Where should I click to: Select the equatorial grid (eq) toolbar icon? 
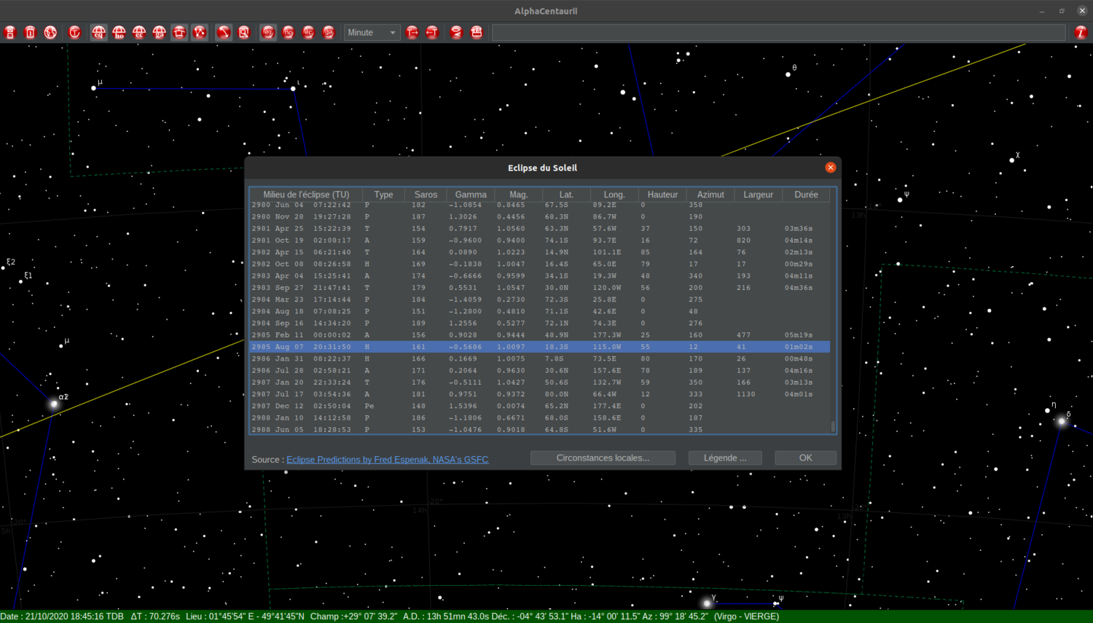(x=99, y=32)
